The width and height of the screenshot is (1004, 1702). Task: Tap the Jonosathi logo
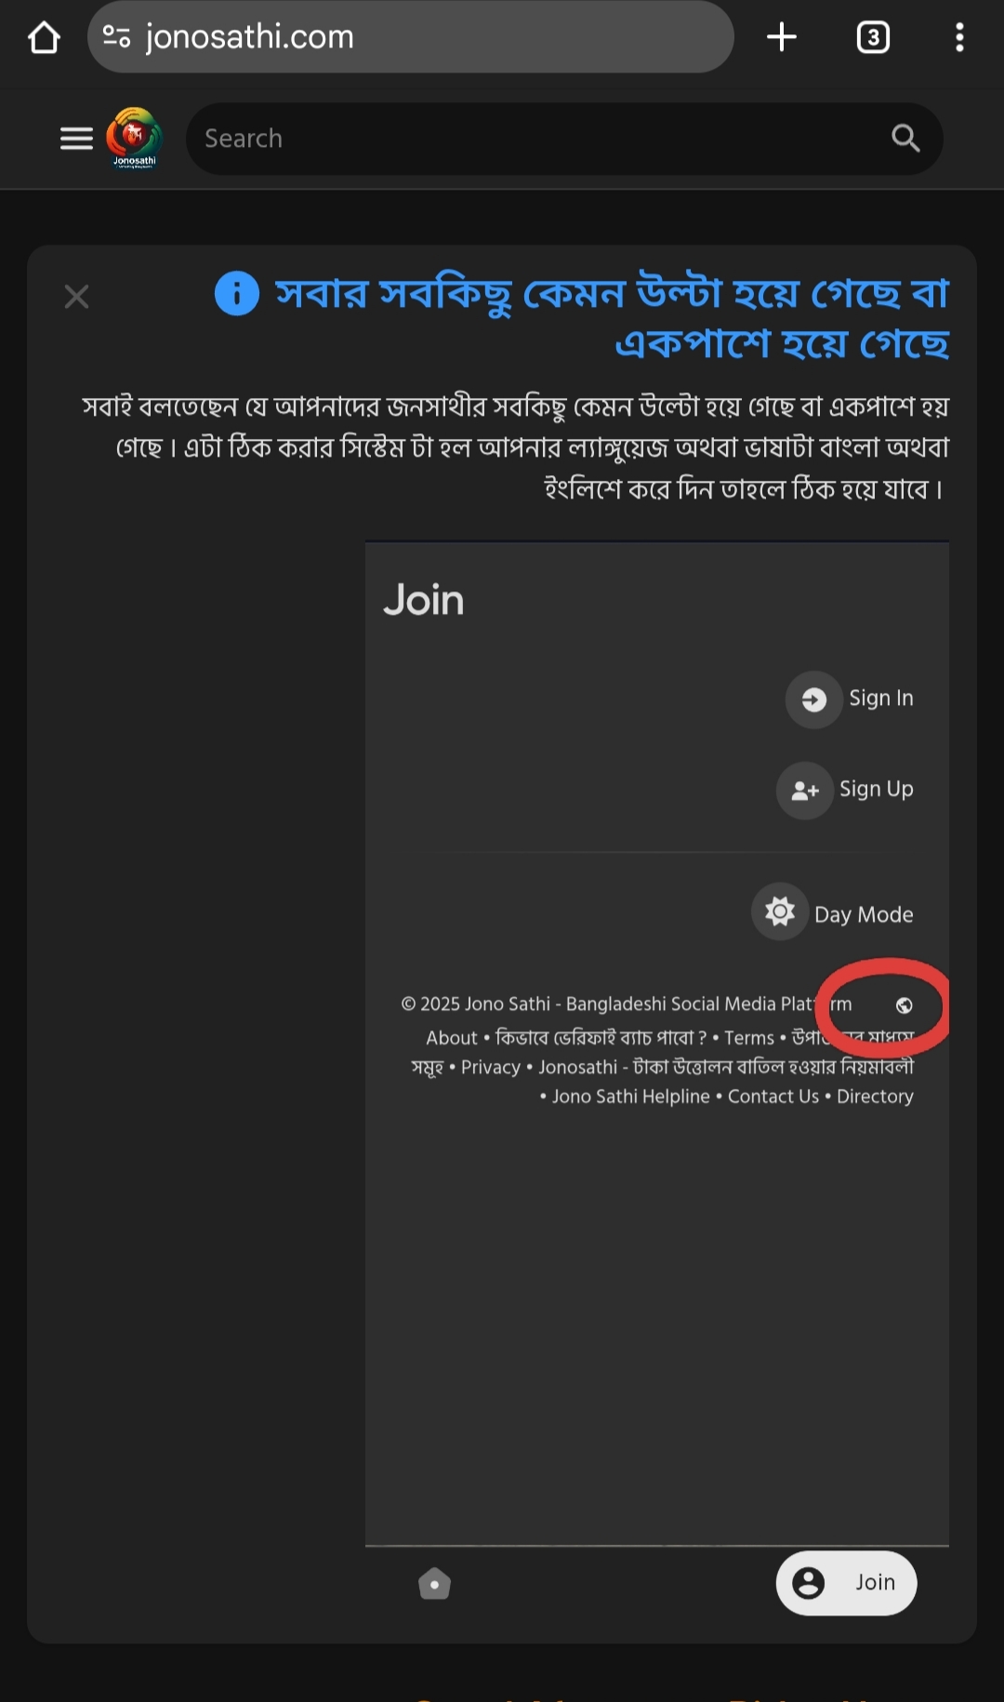click(x=135, y=139)
